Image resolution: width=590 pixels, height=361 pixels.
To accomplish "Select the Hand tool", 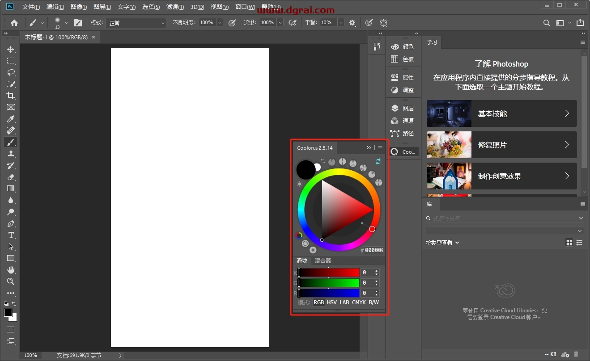I will click(x=11, y=270).
